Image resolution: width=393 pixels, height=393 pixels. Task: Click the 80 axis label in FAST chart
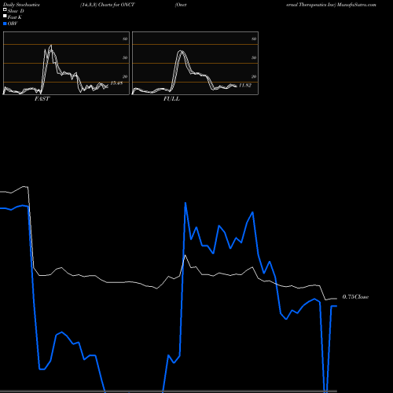tap(125, 39)
